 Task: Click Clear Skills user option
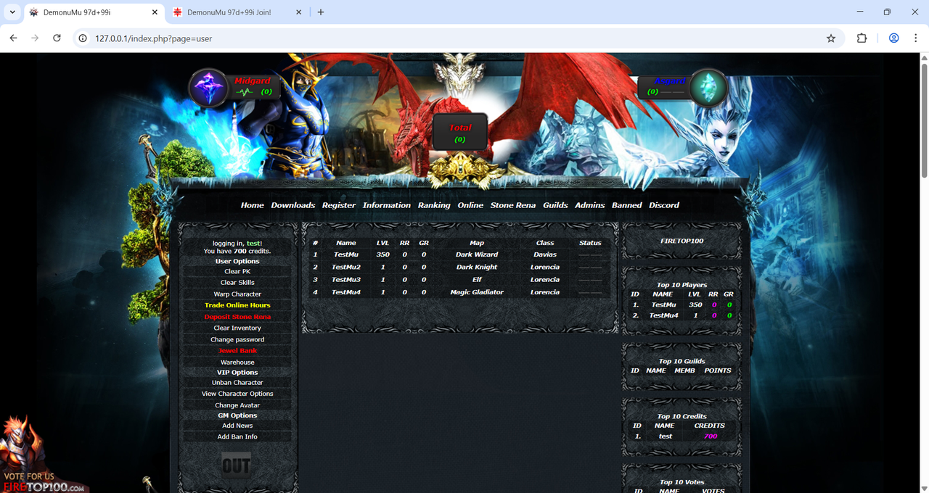(x=237, y=283)
